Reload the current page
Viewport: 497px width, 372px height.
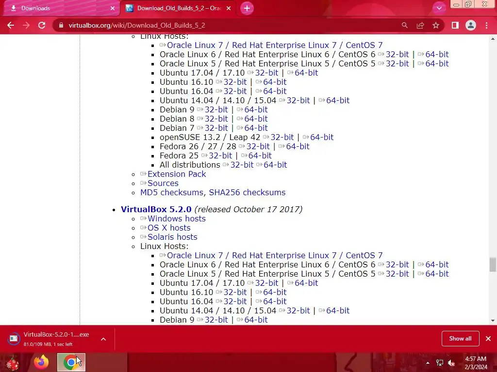pos(42,25)
